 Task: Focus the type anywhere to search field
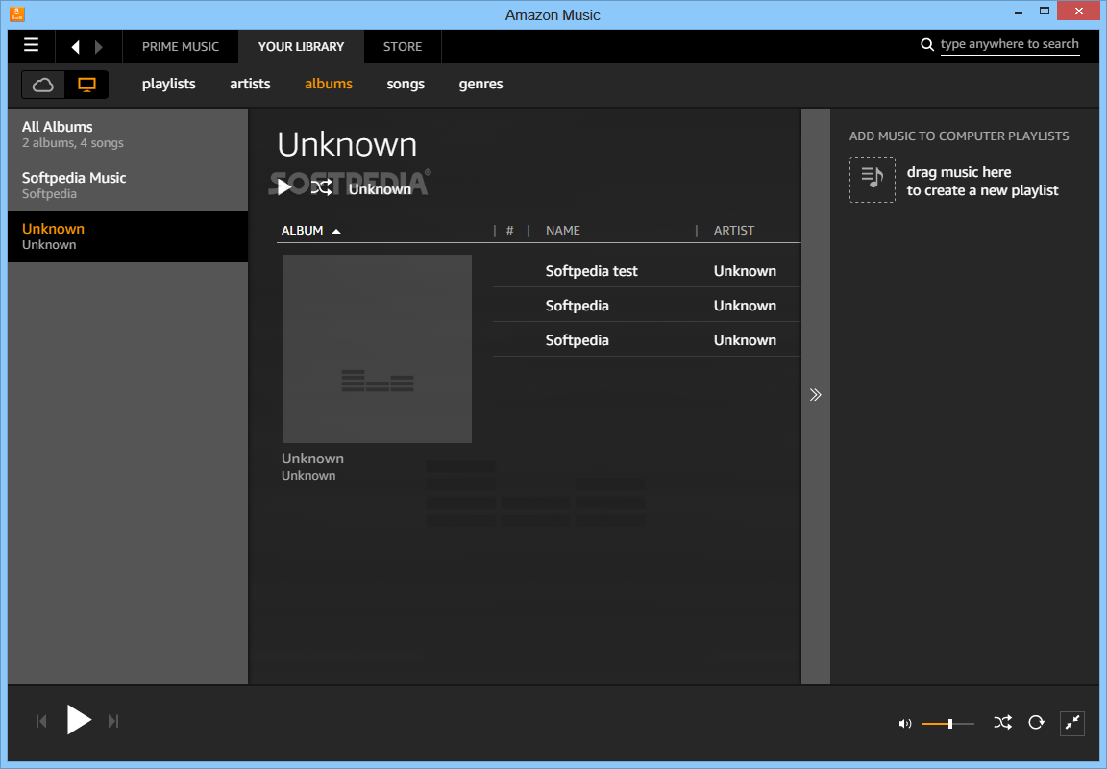tap(1010, 44)
